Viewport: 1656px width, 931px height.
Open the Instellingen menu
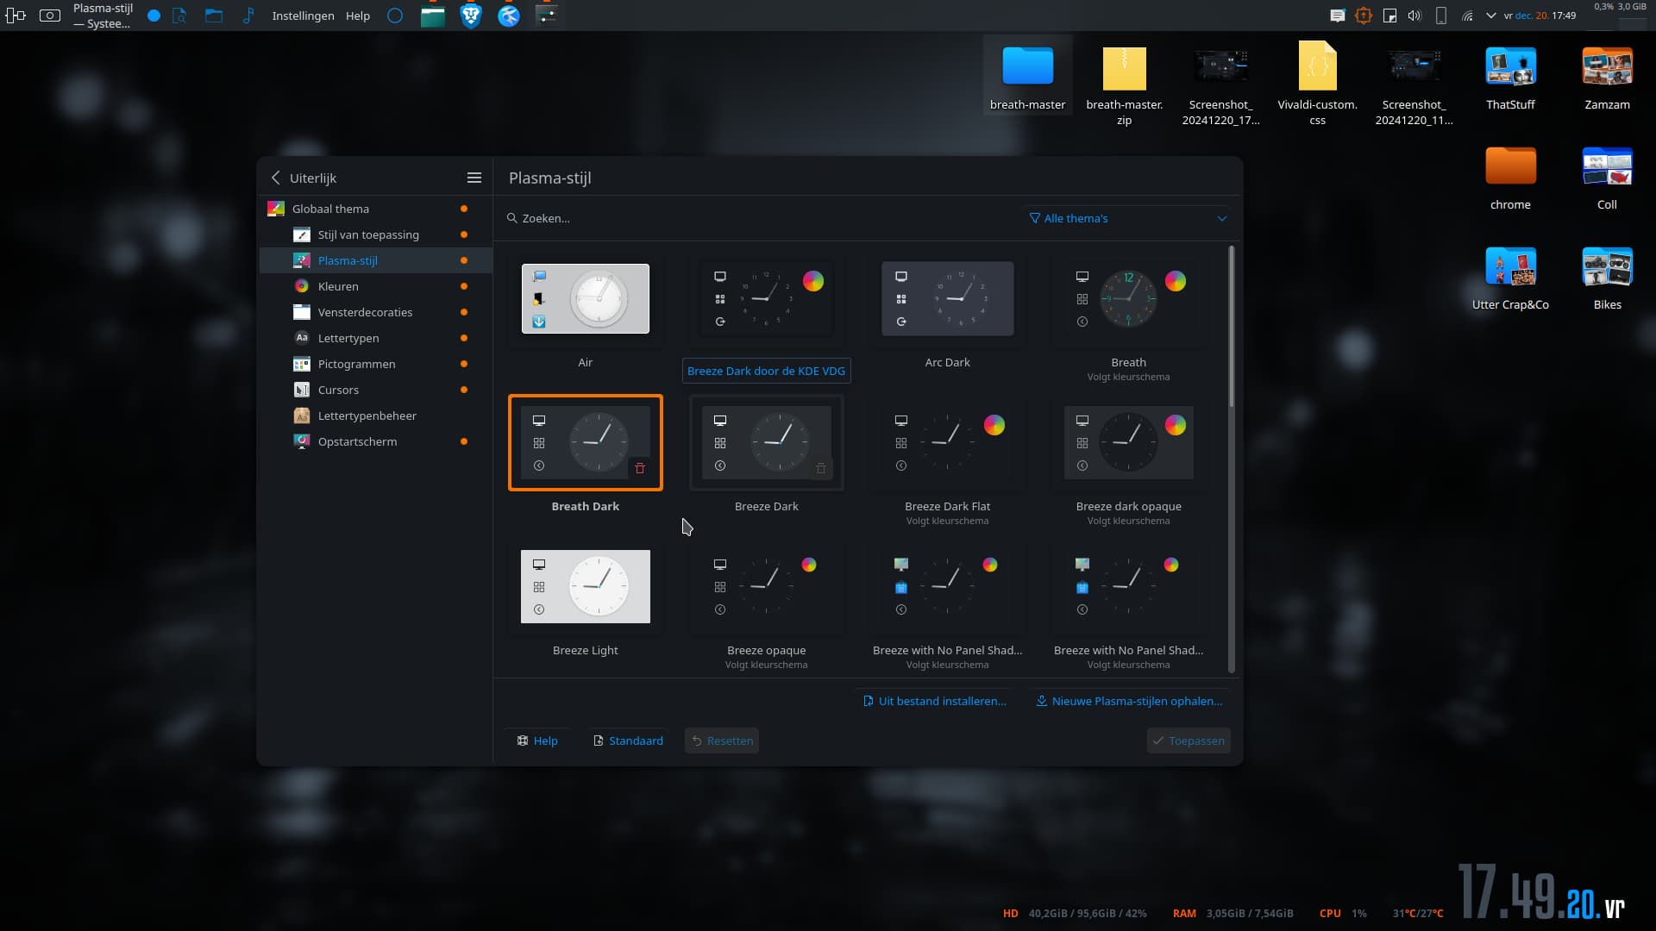tap(303, 16)
